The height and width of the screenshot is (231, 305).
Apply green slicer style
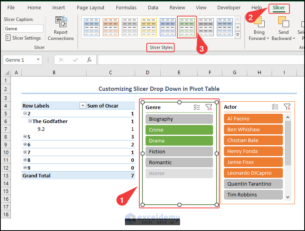(x=187, y=27)
